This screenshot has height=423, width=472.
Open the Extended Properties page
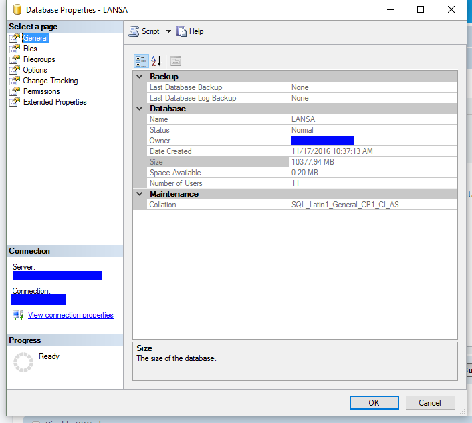click(x=55, y=102)
